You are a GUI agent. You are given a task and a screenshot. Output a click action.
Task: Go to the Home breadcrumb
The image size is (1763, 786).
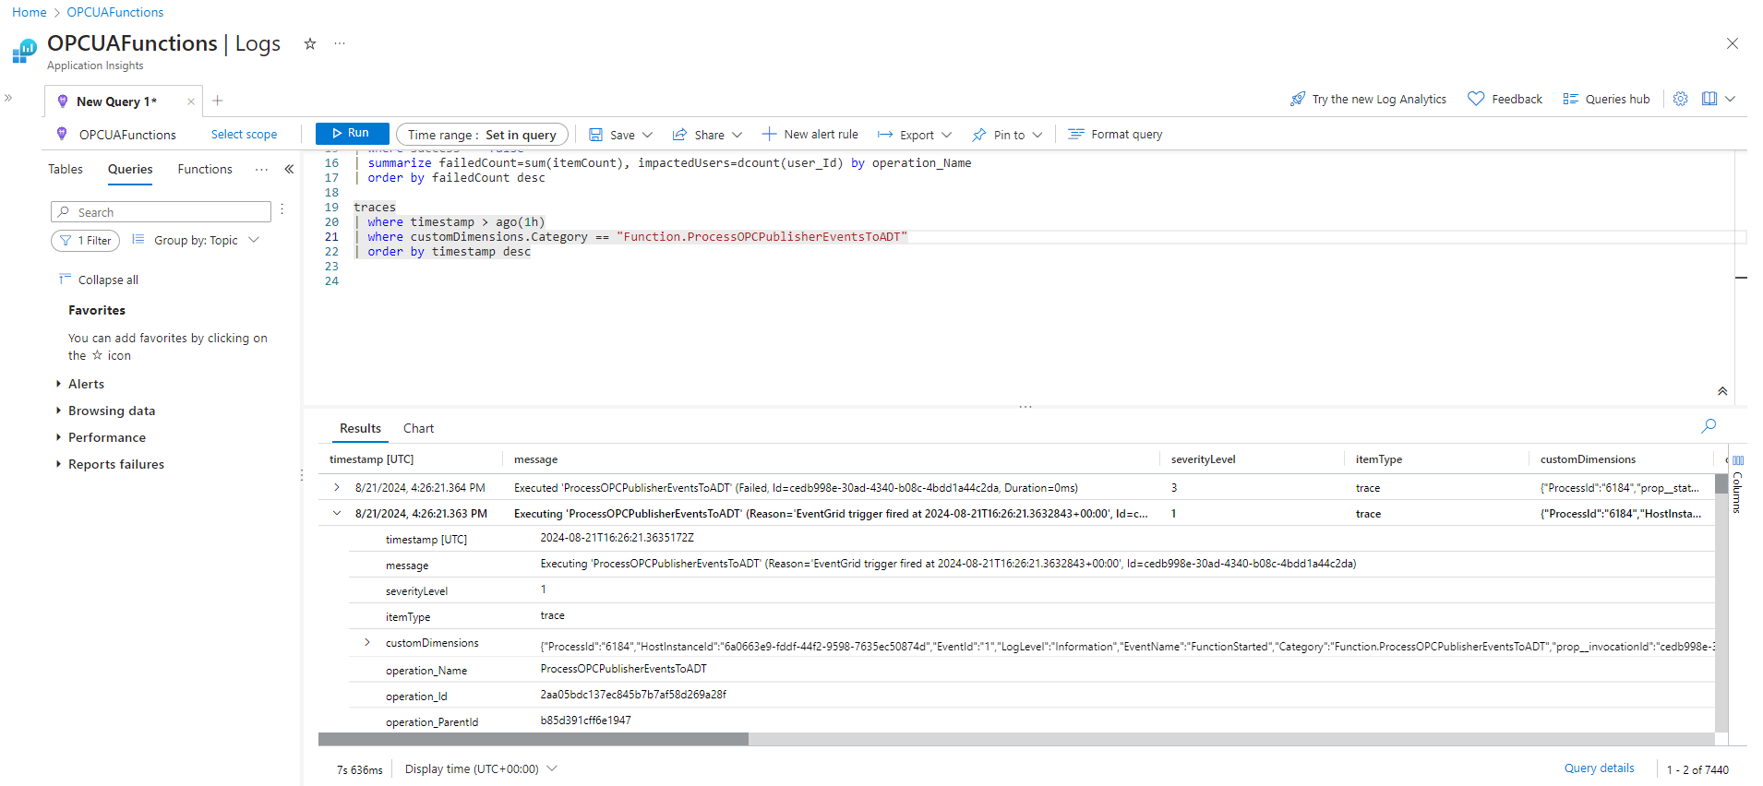[x=29, y=12]
